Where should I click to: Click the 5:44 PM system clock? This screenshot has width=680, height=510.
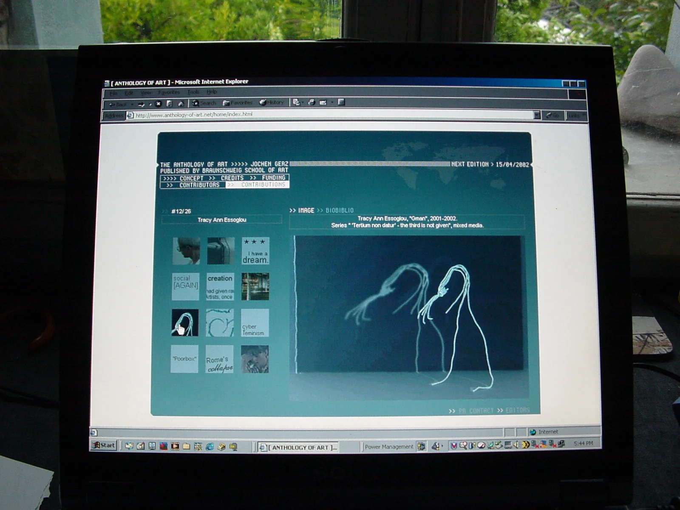pos(583,443)
